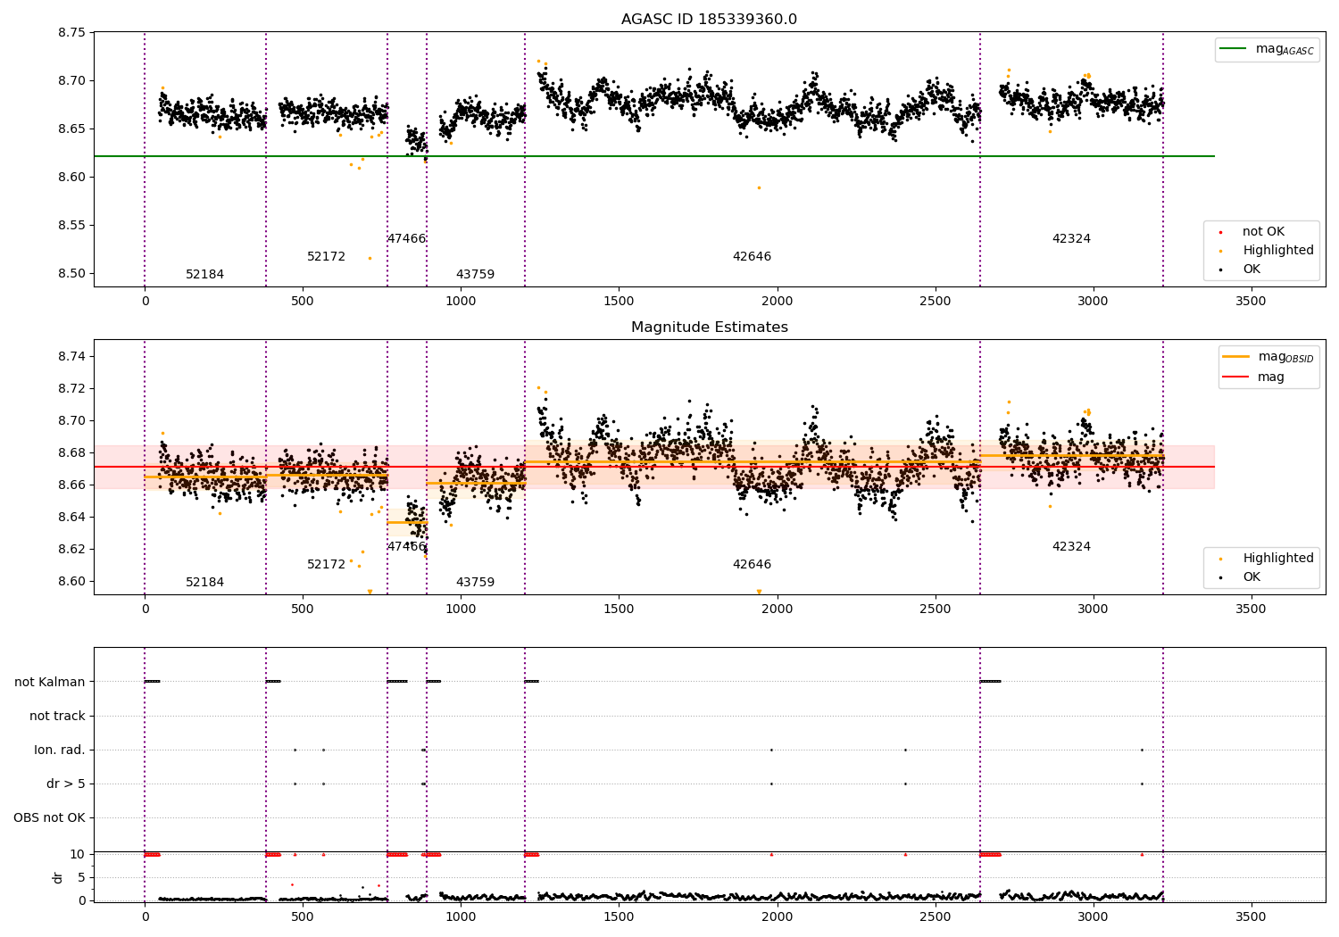Image resolution: width=1339 pixels, height=937 pixels.
Task: Click the "OBS not OK" axis label
Action: pos(49,817)
